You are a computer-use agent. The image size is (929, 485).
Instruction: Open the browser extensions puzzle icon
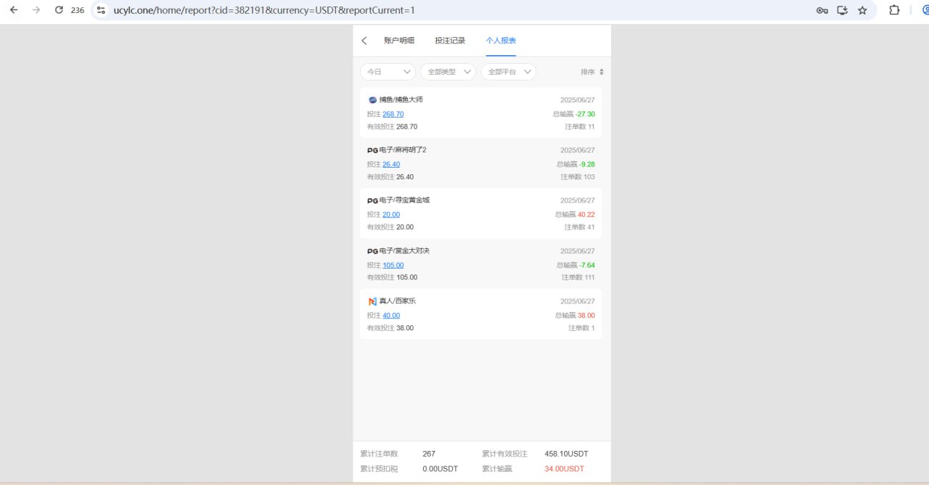click(894, 10)
